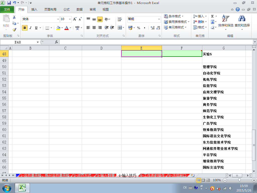Screen dimensions: 257x193
Task: Click the Increase Font Size icon
Action: (75, 19)
